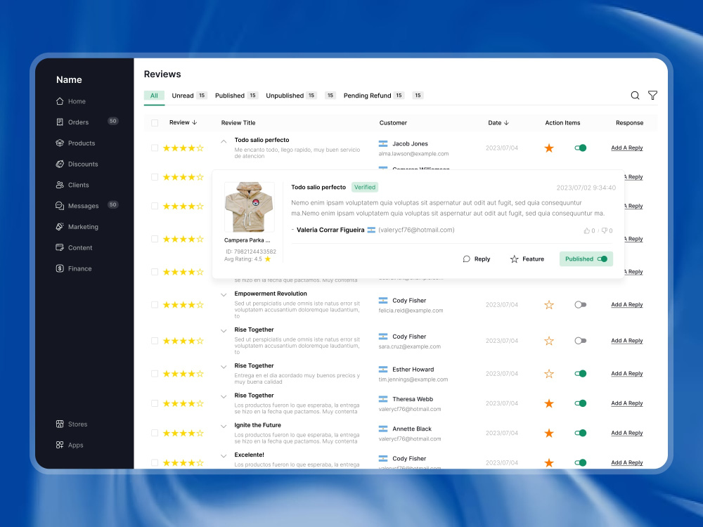This screenshot has height=527, width=703.
Task: Open Discounts in sidebar
Action: click(77, 164)
